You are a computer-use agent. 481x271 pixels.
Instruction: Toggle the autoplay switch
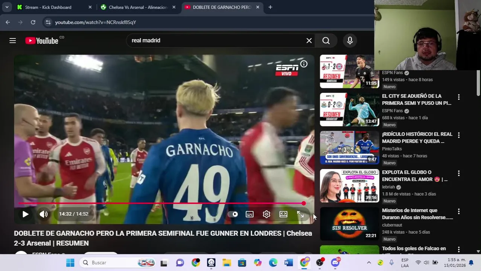coord(233,214)
